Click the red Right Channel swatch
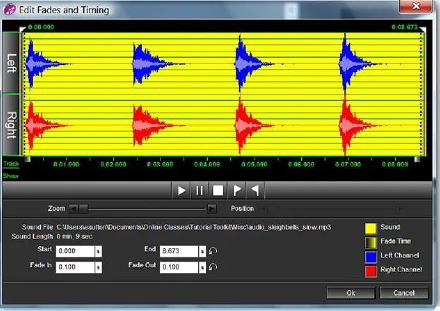The height and width of the screenshot is (311, 440). (370, 271)
